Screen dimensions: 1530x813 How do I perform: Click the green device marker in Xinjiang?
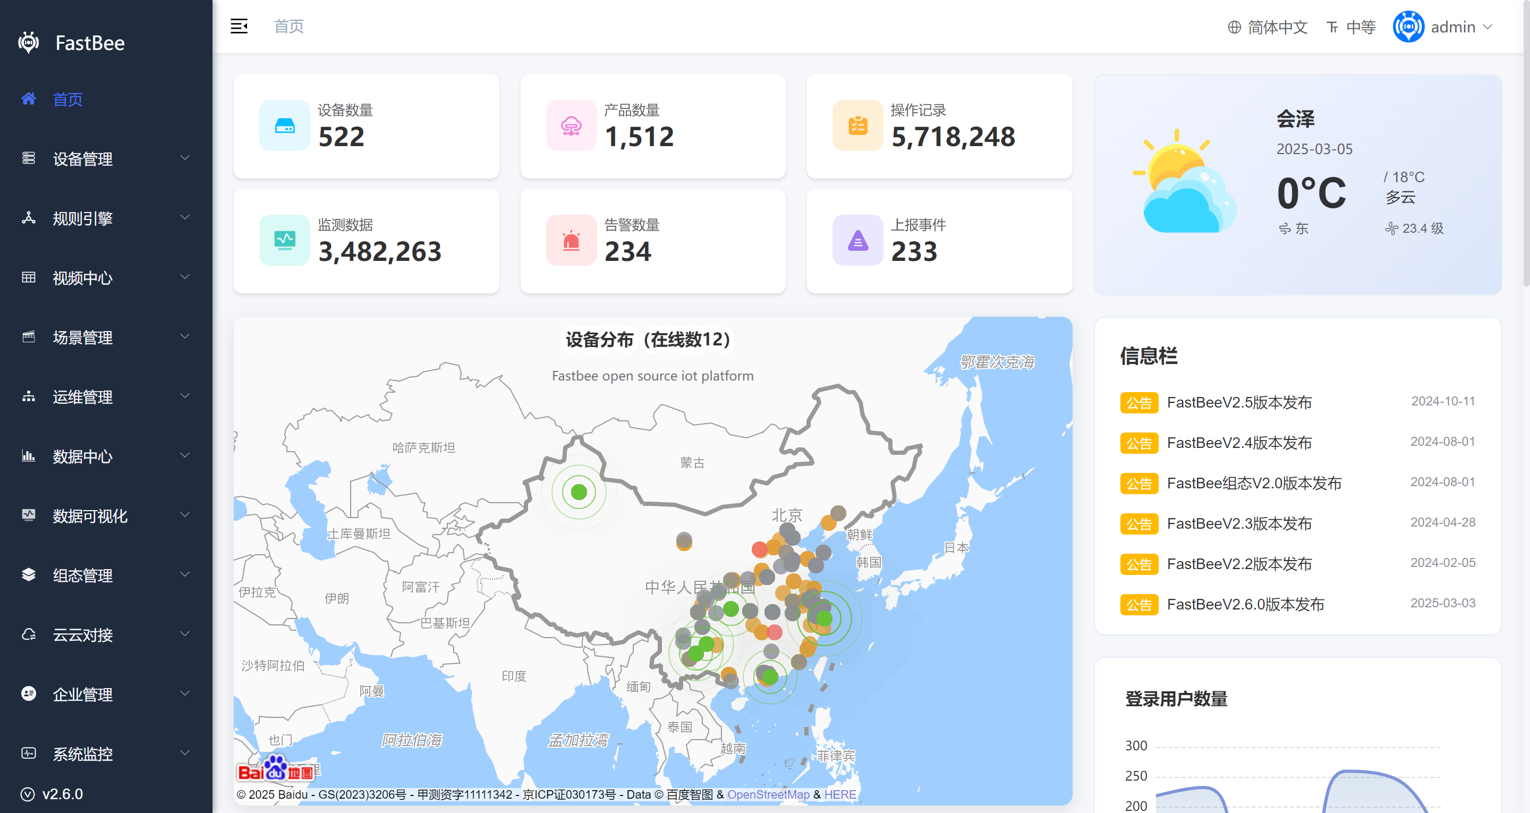pos(579,492)
